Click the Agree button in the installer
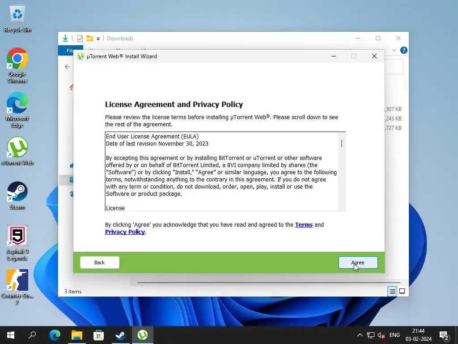458x344 pixels. [358, 262]
